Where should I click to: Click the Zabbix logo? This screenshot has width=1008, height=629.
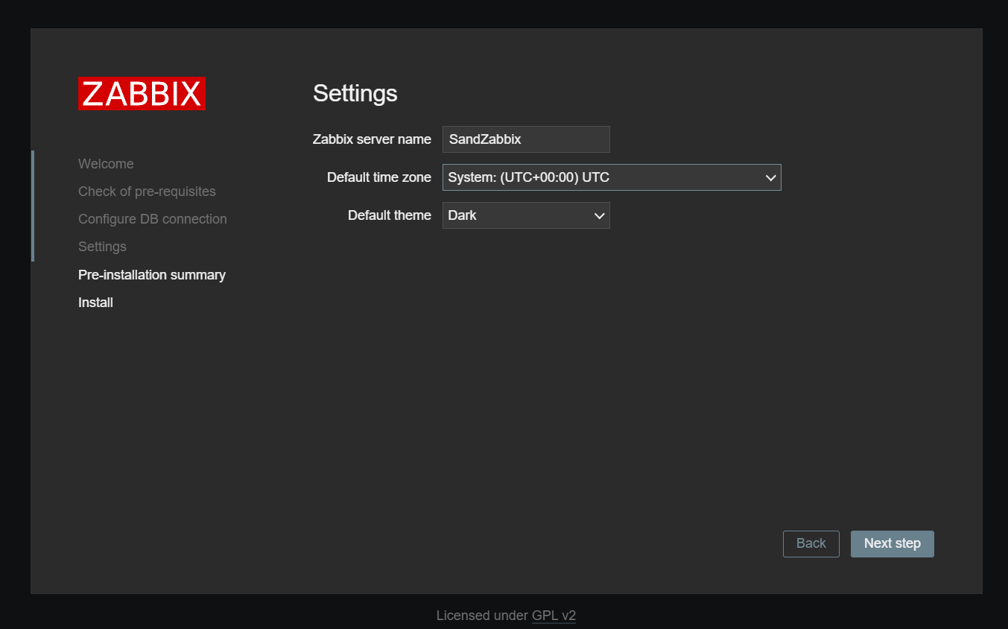pos(142,94)
